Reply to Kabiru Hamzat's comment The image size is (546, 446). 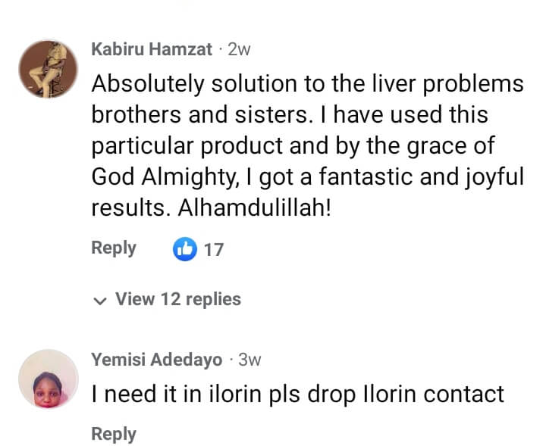(x=114, y=248)
